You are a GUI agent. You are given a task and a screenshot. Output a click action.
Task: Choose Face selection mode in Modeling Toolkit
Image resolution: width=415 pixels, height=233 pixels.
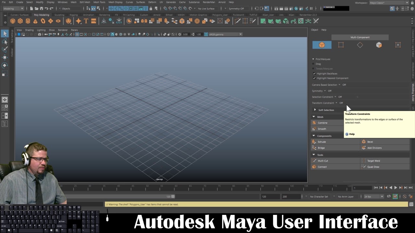point(379,45)
